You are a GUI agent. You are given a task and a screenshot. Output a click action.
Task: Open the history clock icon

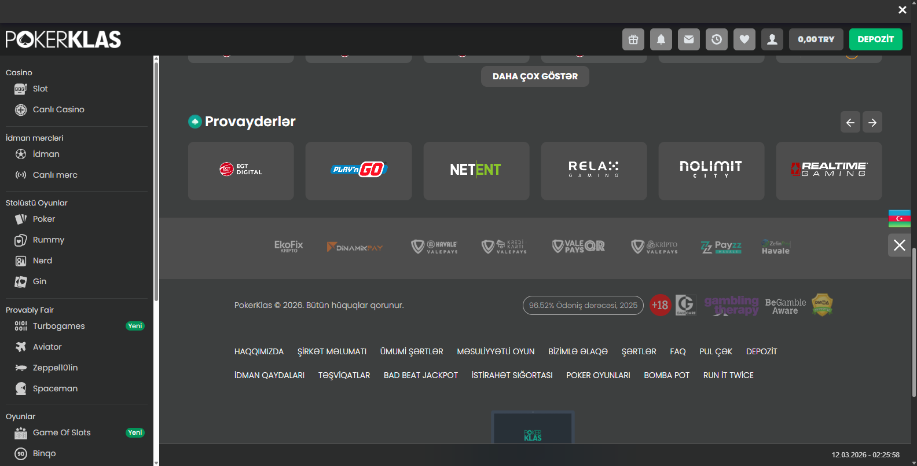[x=717, y=39]
